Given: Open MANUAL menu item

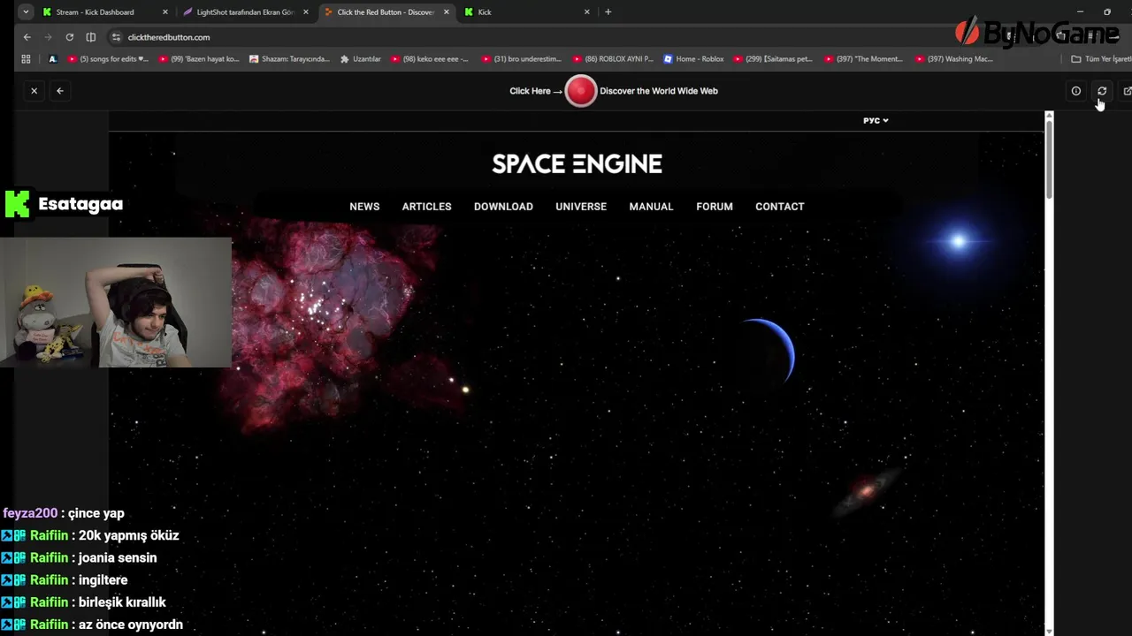Looking at the screenshot, I should 651,207.
